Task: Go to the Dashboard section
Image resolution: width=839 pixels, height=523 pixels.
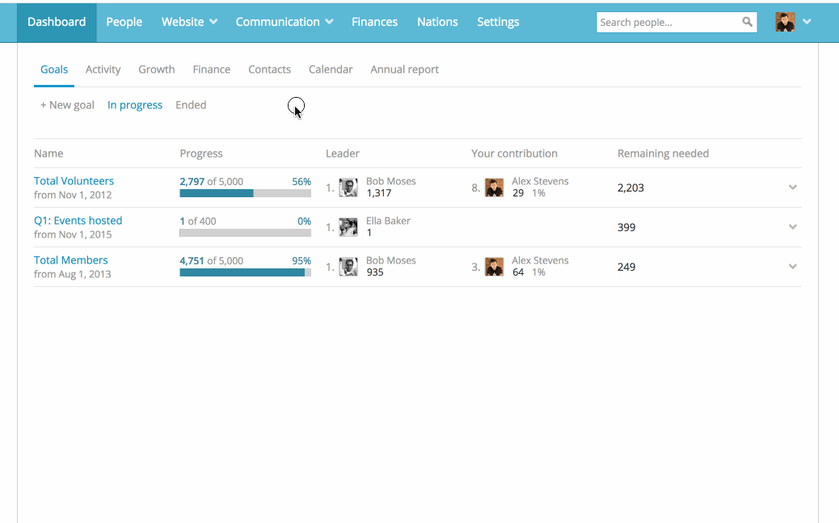Action: [x=57, y=22]
